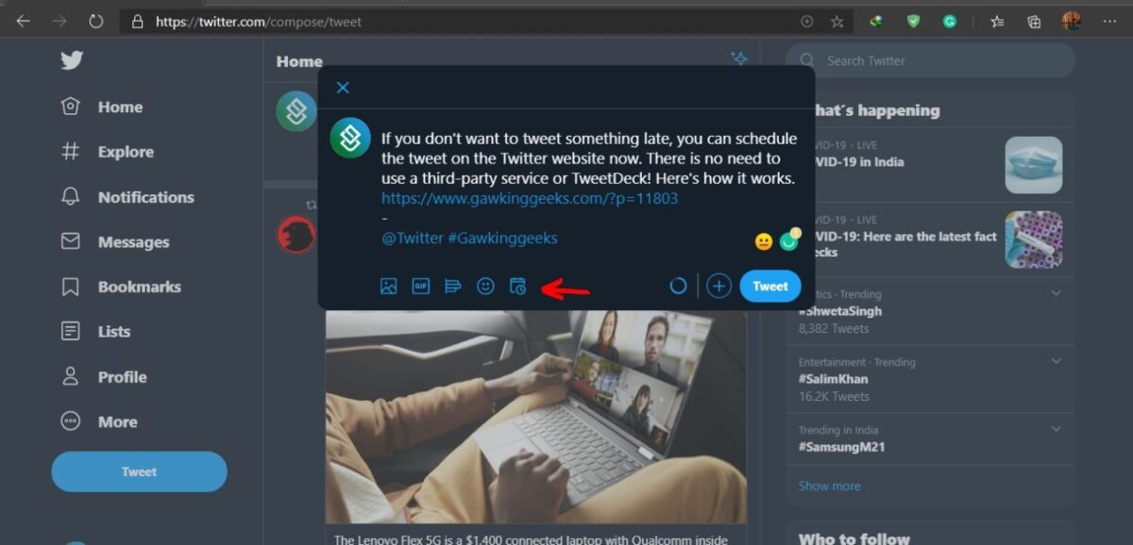Focus the Search Twitter field
The height and width of the screenshot is (545, 1133).
pyautogui.click(x=931, y=60)
